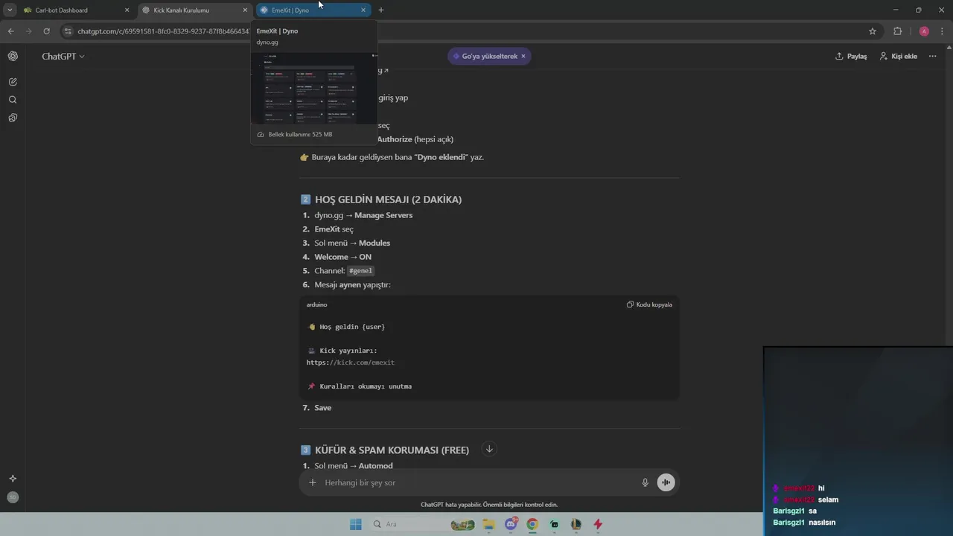Bookmark this page with star icon

click(x=873, y=31)
